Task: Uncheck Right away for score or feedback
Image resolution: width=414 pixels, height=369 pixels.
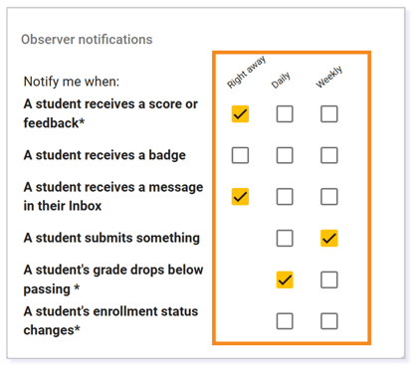Action: click(x=240, y=114)
